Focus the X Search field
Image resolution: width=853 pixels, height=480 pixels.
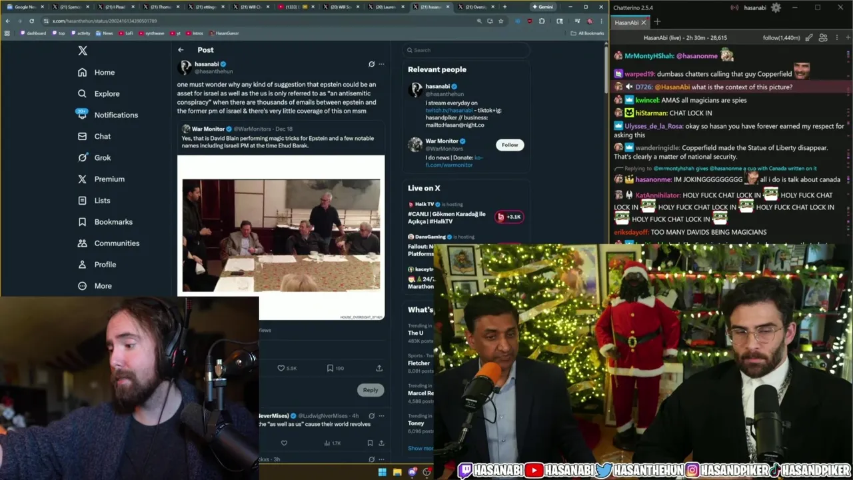click(466, 50)
